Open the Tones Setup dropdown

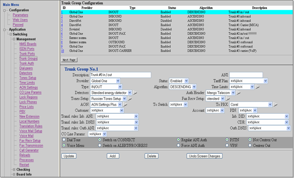108,99
